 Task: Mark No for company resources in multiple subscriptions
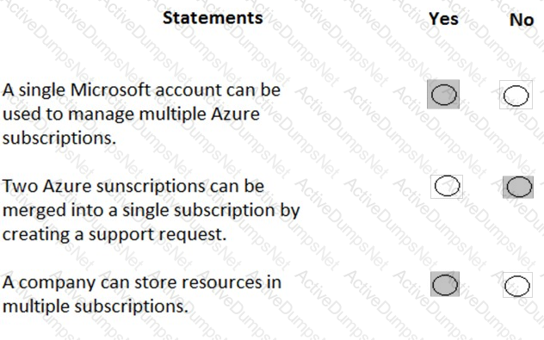coord(517,285)
